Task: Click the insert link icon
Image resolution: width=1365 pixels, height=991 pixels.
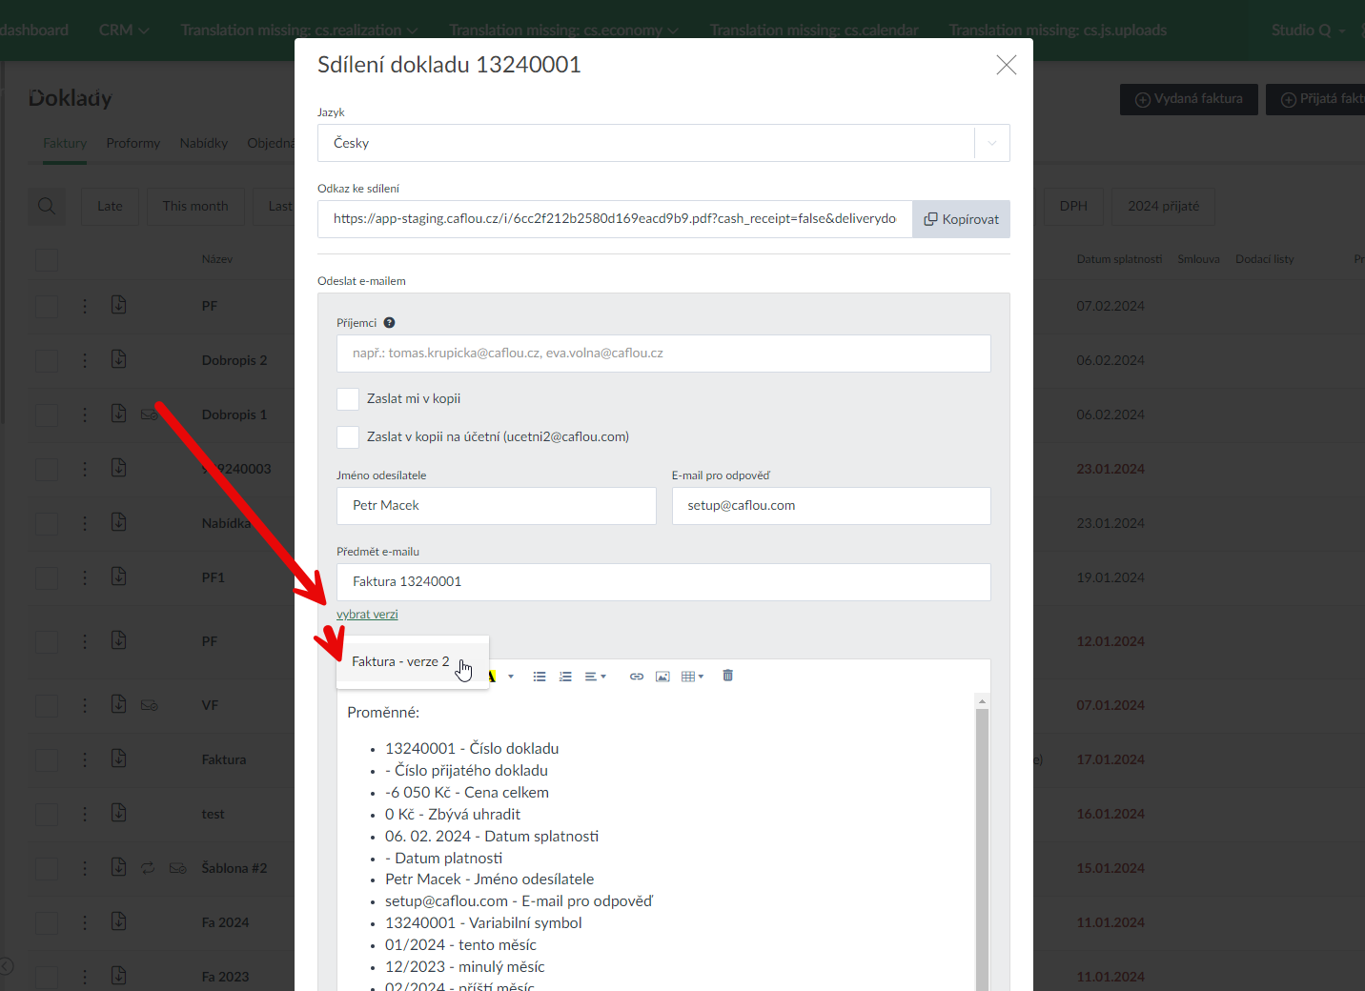Action: point(637,677)
